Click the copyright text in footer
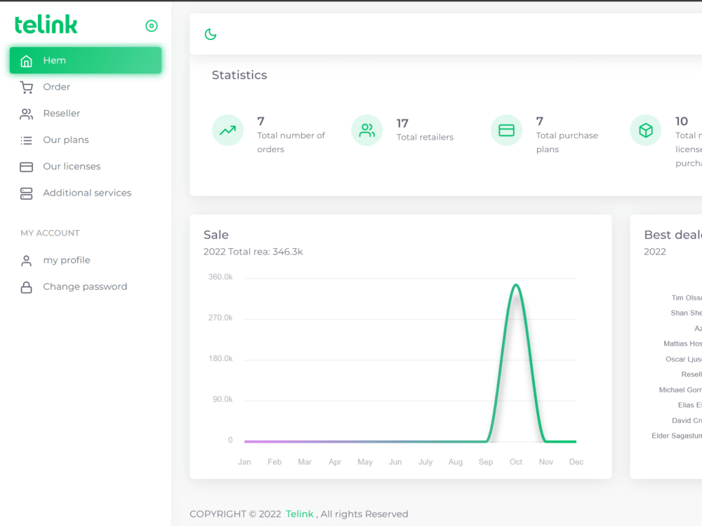The height and width of the screenshot is (526, 702). coord(298,514)
